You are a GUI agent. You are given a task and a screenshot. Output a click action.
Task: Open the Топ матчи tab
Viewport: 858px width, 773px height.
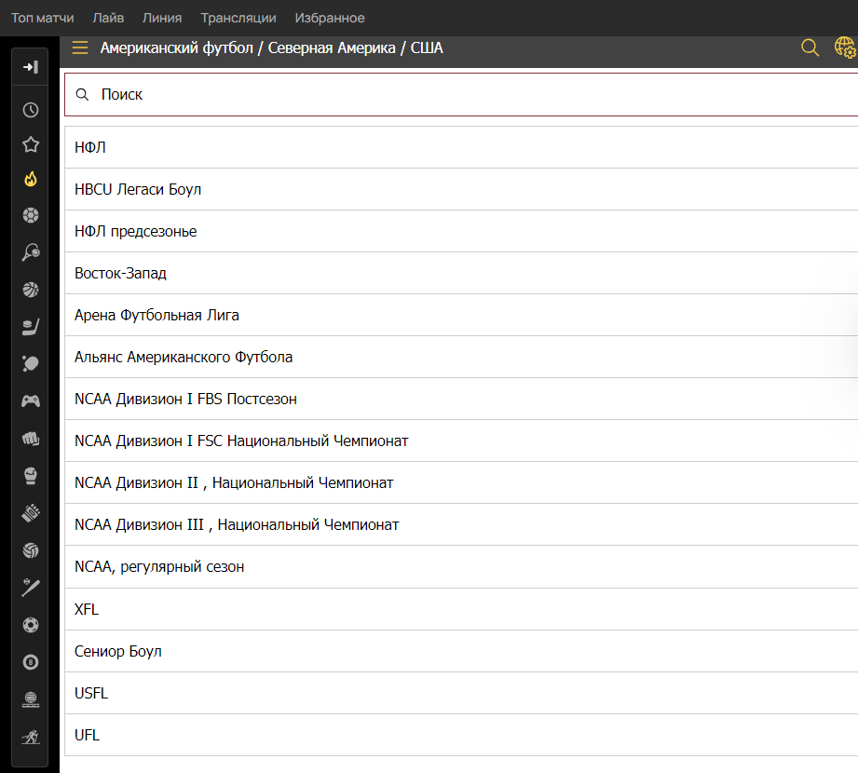coord(42,18)
